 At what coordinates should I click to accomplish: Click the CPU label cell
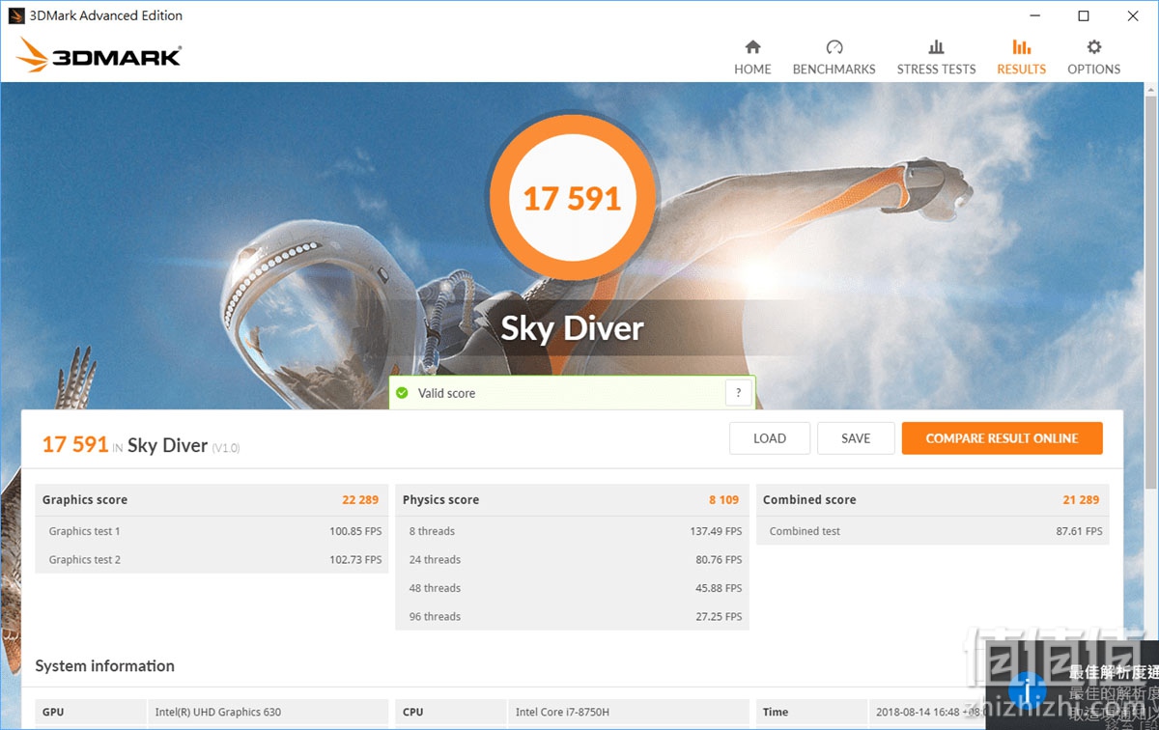(x=451, y=713)
